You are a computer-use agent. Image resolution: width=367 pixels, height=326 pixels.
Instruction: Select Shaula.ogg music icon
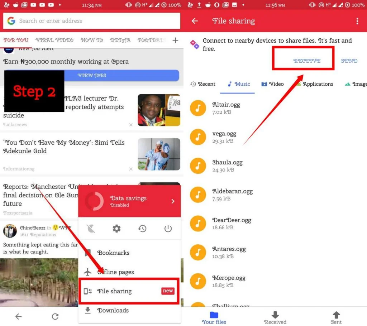[x=198, y=166]
